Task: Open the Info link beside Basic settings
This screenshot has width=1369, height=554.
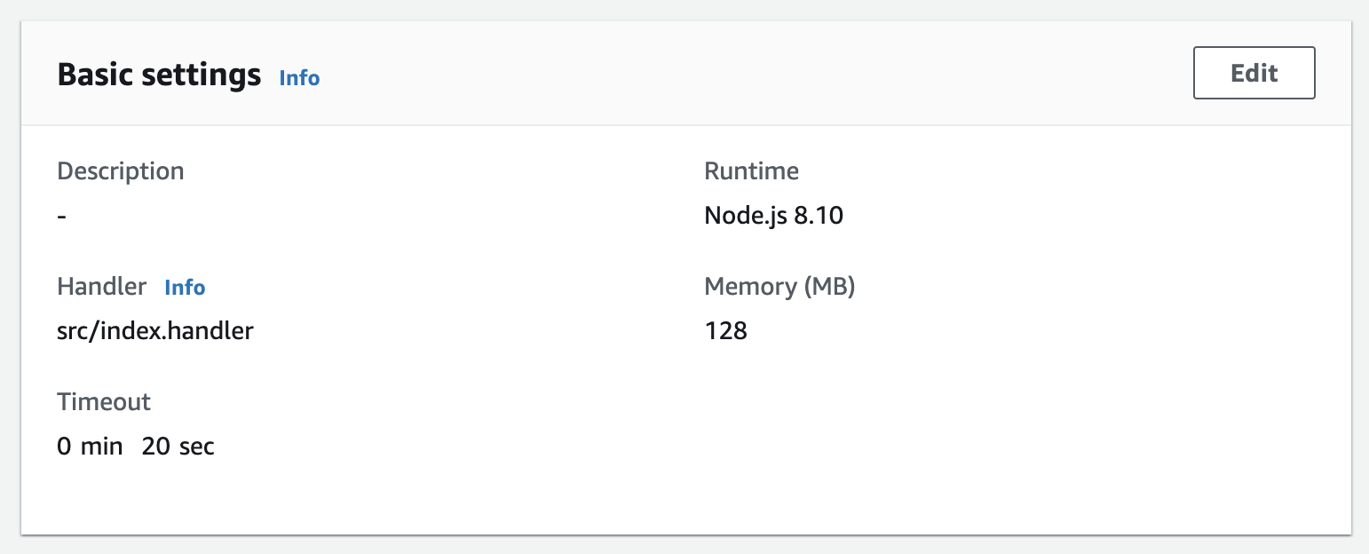Action: tap(298, 78)
